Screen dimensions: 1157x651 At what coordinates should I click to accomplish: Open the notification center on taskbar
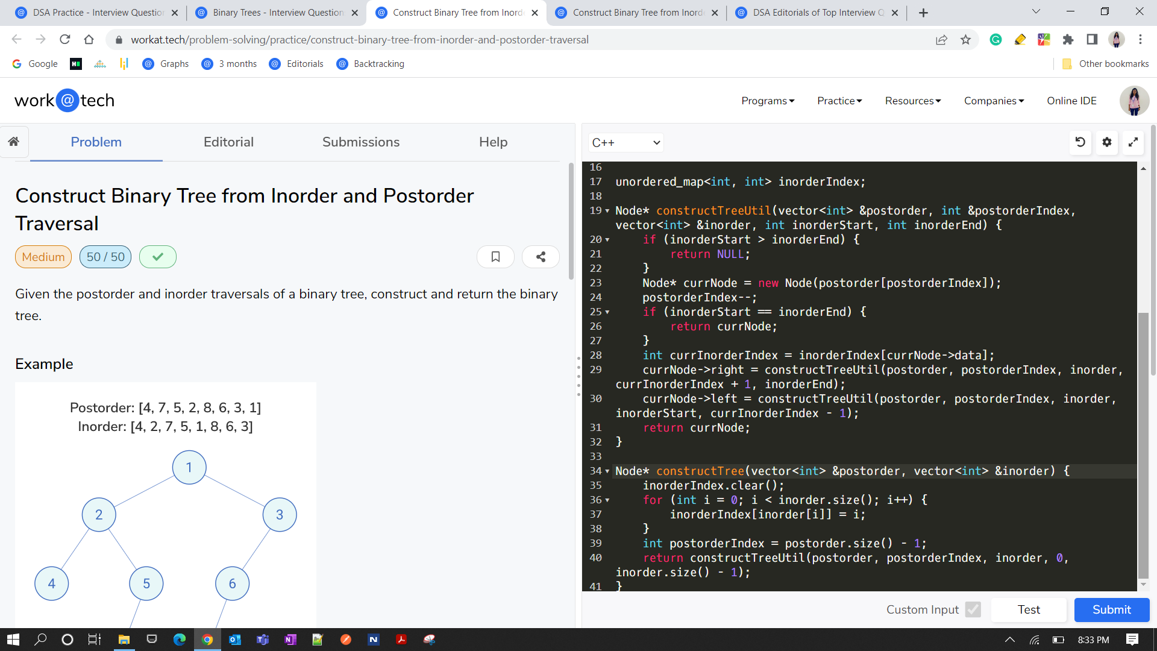pyautogui.click(x=1132, y=640)
